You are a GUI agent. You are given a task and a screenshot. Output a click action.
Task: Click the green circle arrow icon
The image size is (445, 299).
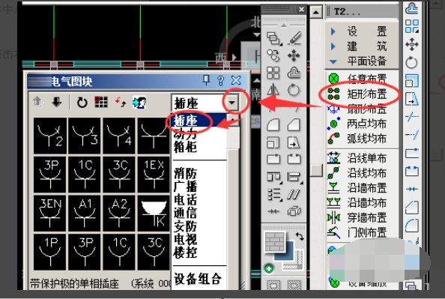point(269,268)
